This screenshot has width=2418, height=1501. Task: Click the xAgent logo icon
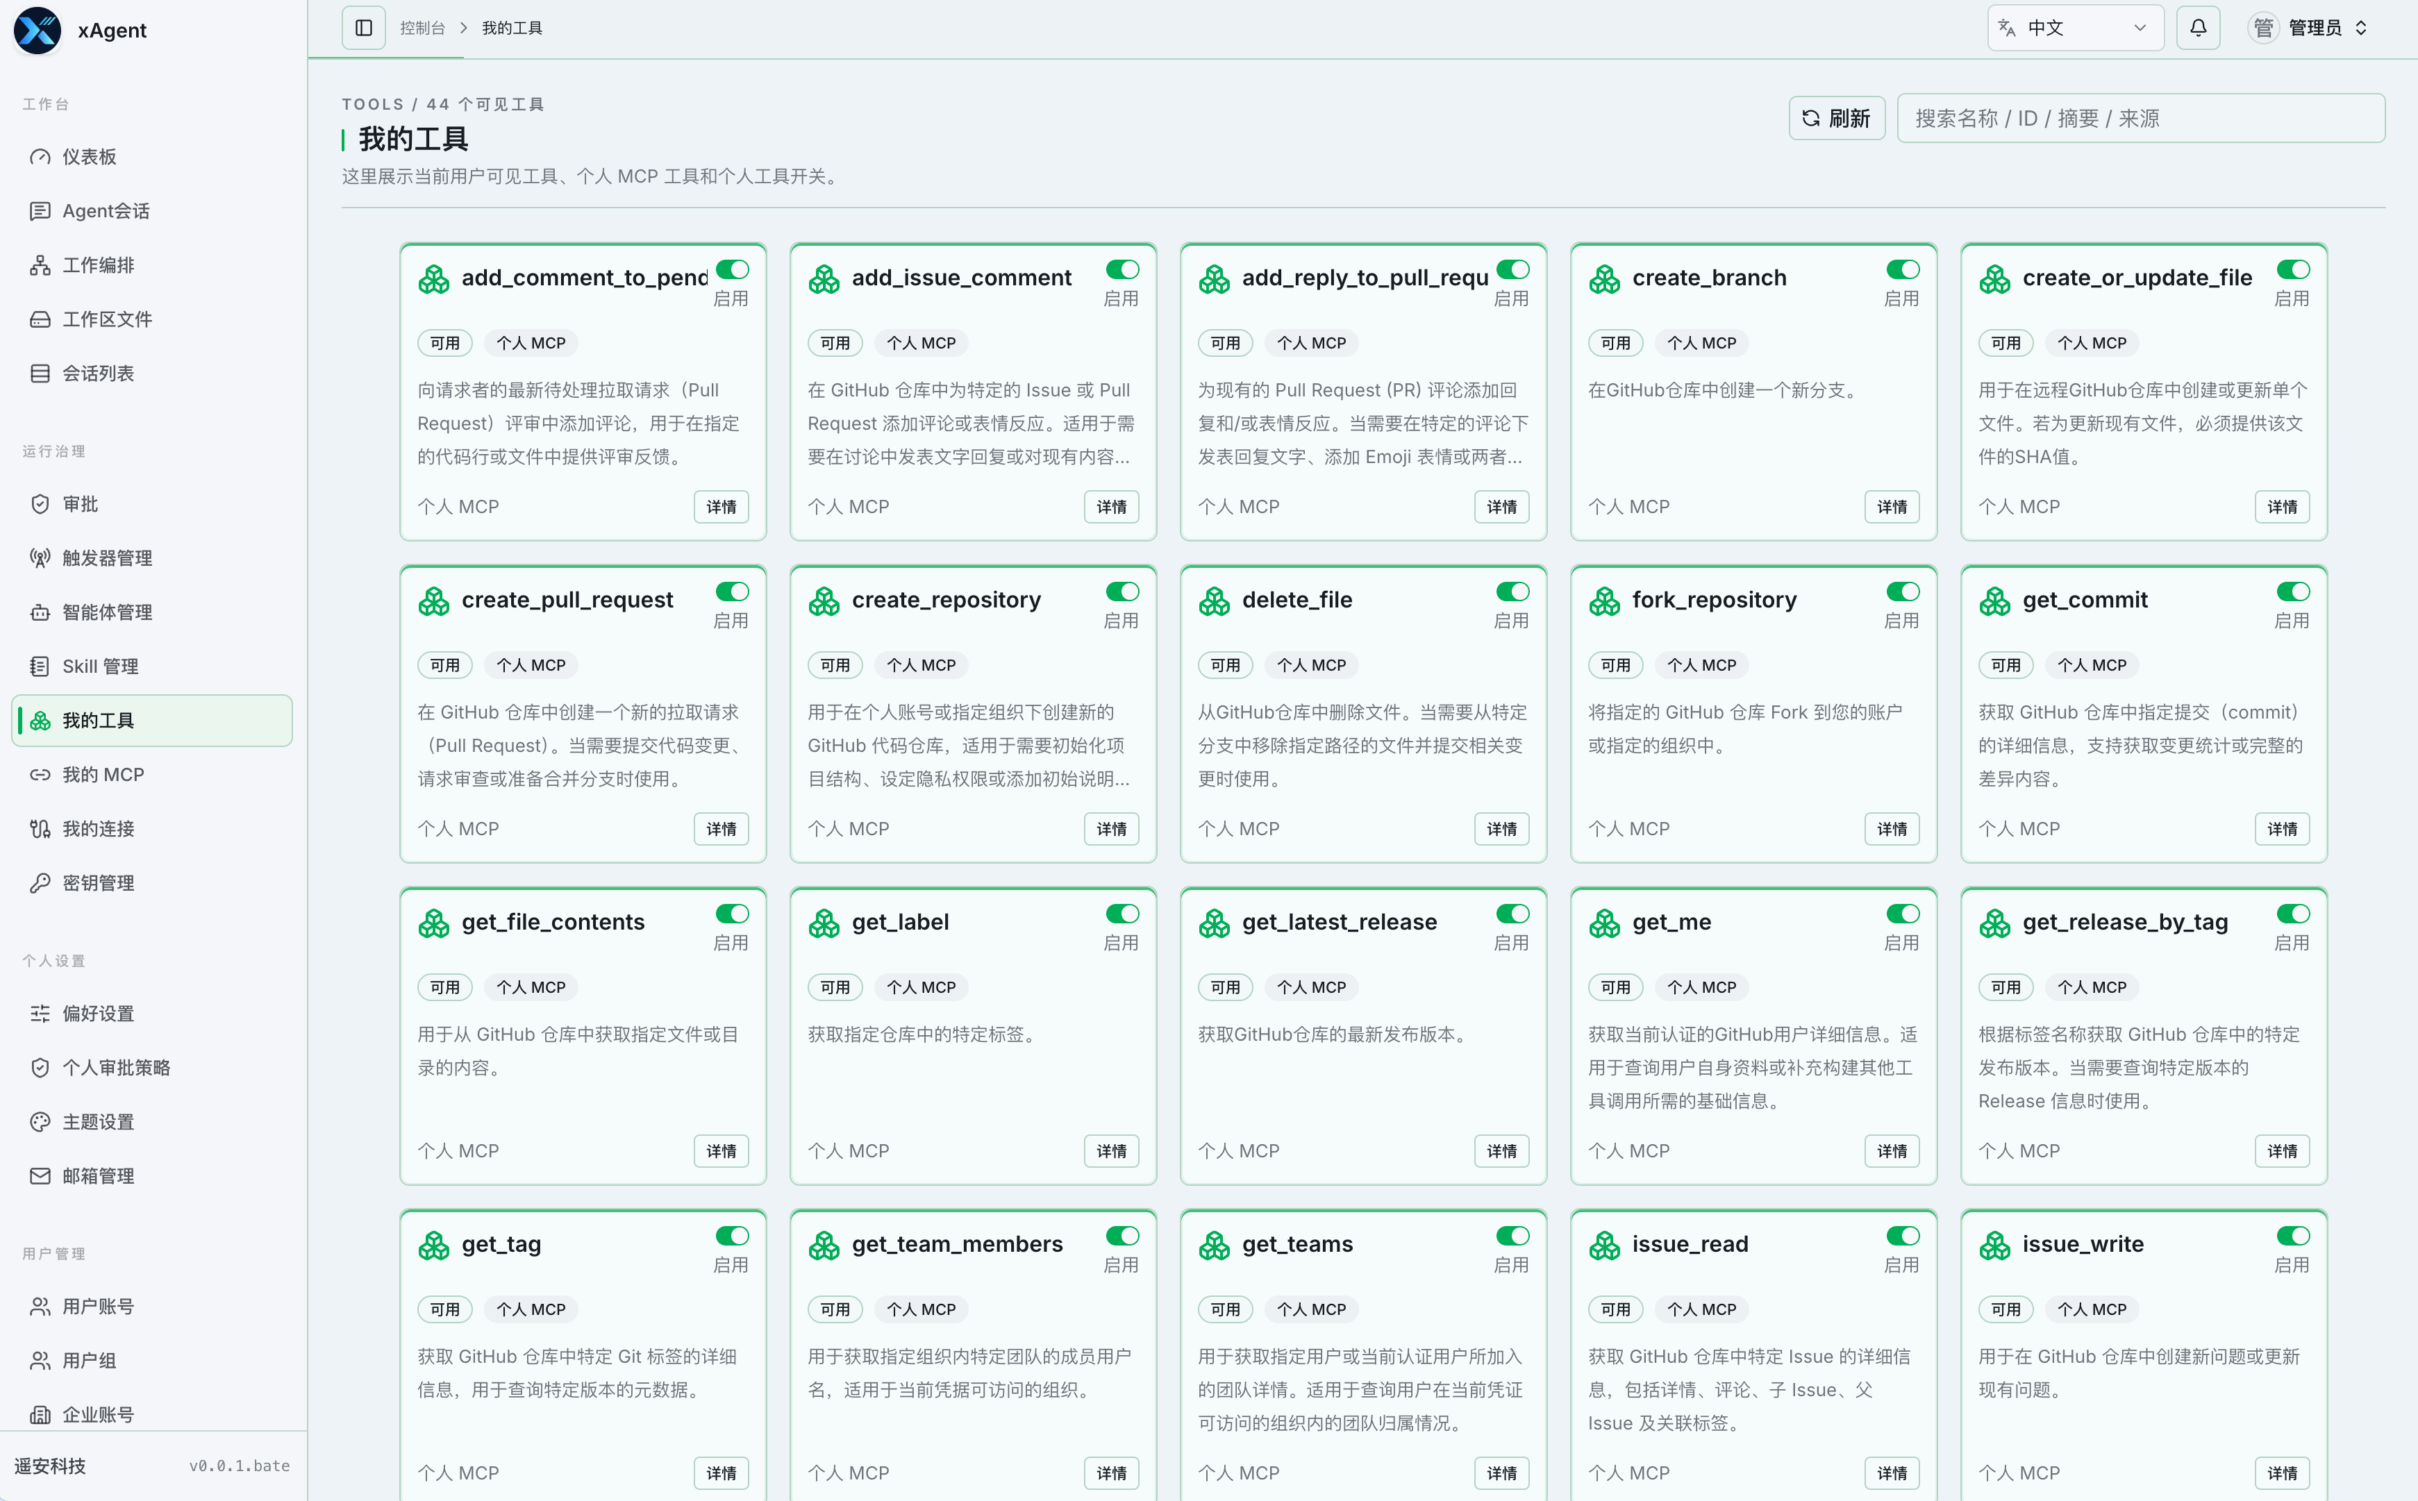(x=37, y=30)
